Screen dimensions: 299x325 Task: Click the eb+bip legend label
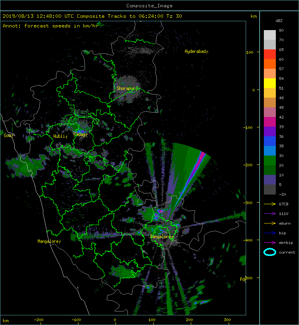point(286,243)
